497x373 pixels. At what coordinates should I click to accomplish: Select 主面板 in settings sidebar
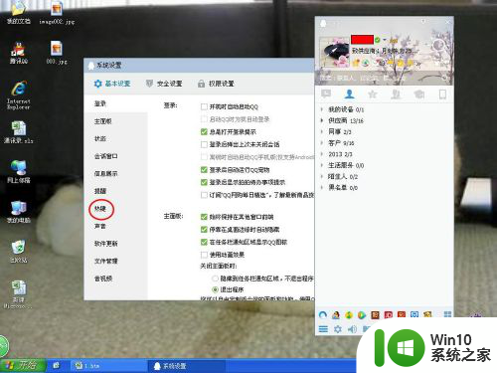point(102,121)
